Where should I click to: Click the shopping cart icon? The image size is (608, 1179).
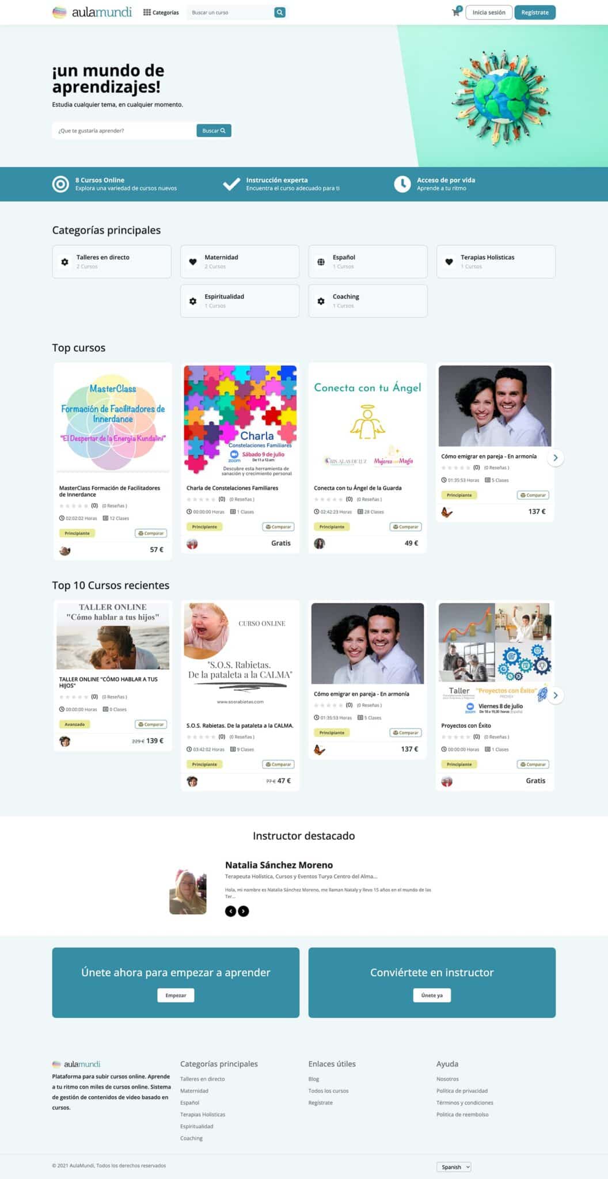[x=456, y=13]
